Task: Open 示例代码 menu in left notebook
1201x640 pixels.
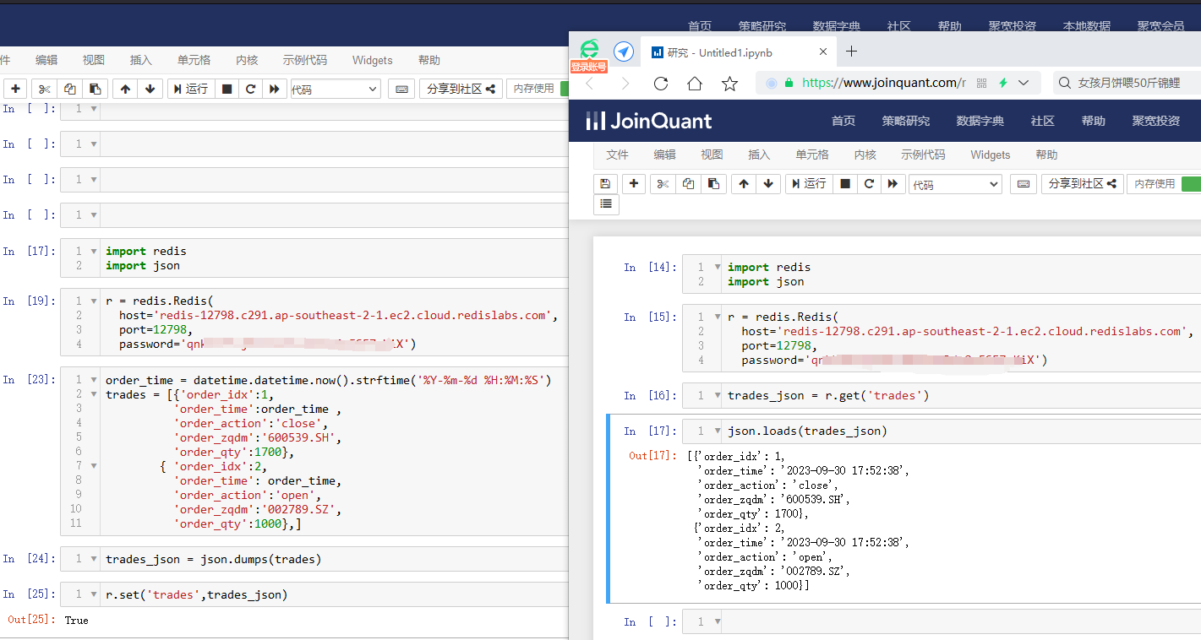Action: [x=305, y=60]
